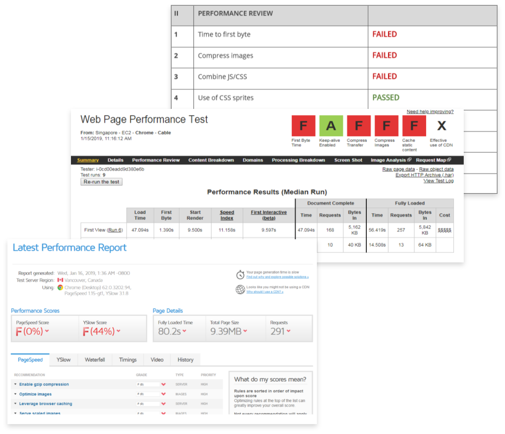Click the Cache static content F grade
The height and width of the screenshot is (434, 505).
tap(414, 126)
